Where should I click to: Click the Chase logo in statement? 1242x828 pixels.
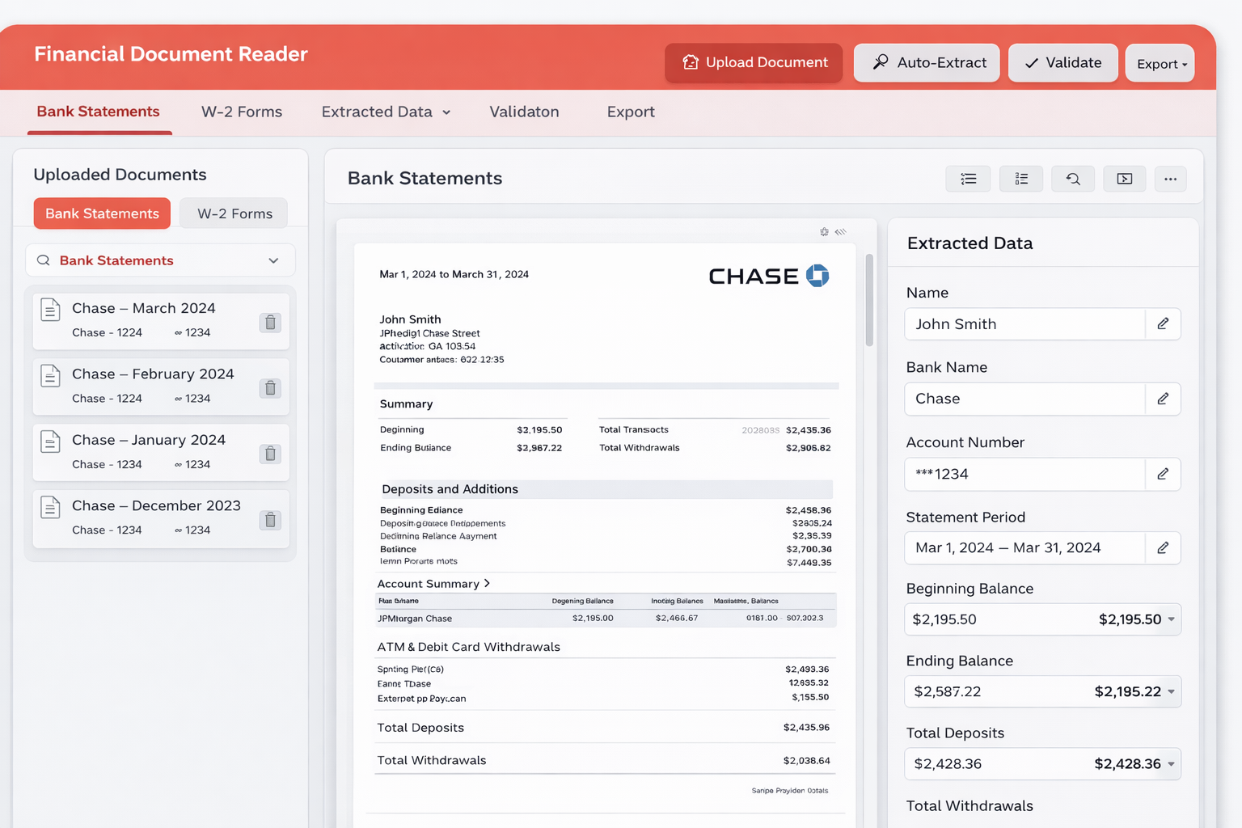click(769, 276)
